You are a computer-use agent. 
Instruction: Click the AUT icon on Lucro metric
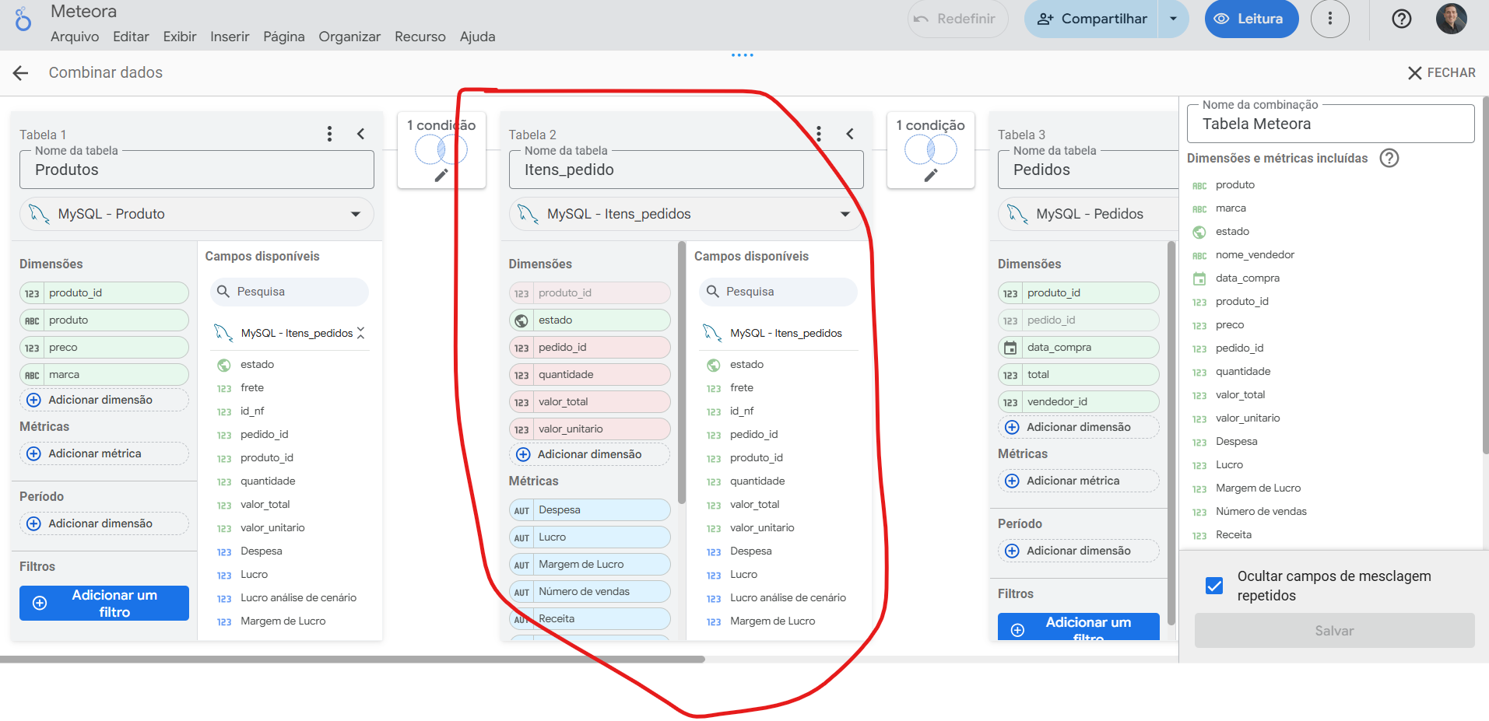522,538
